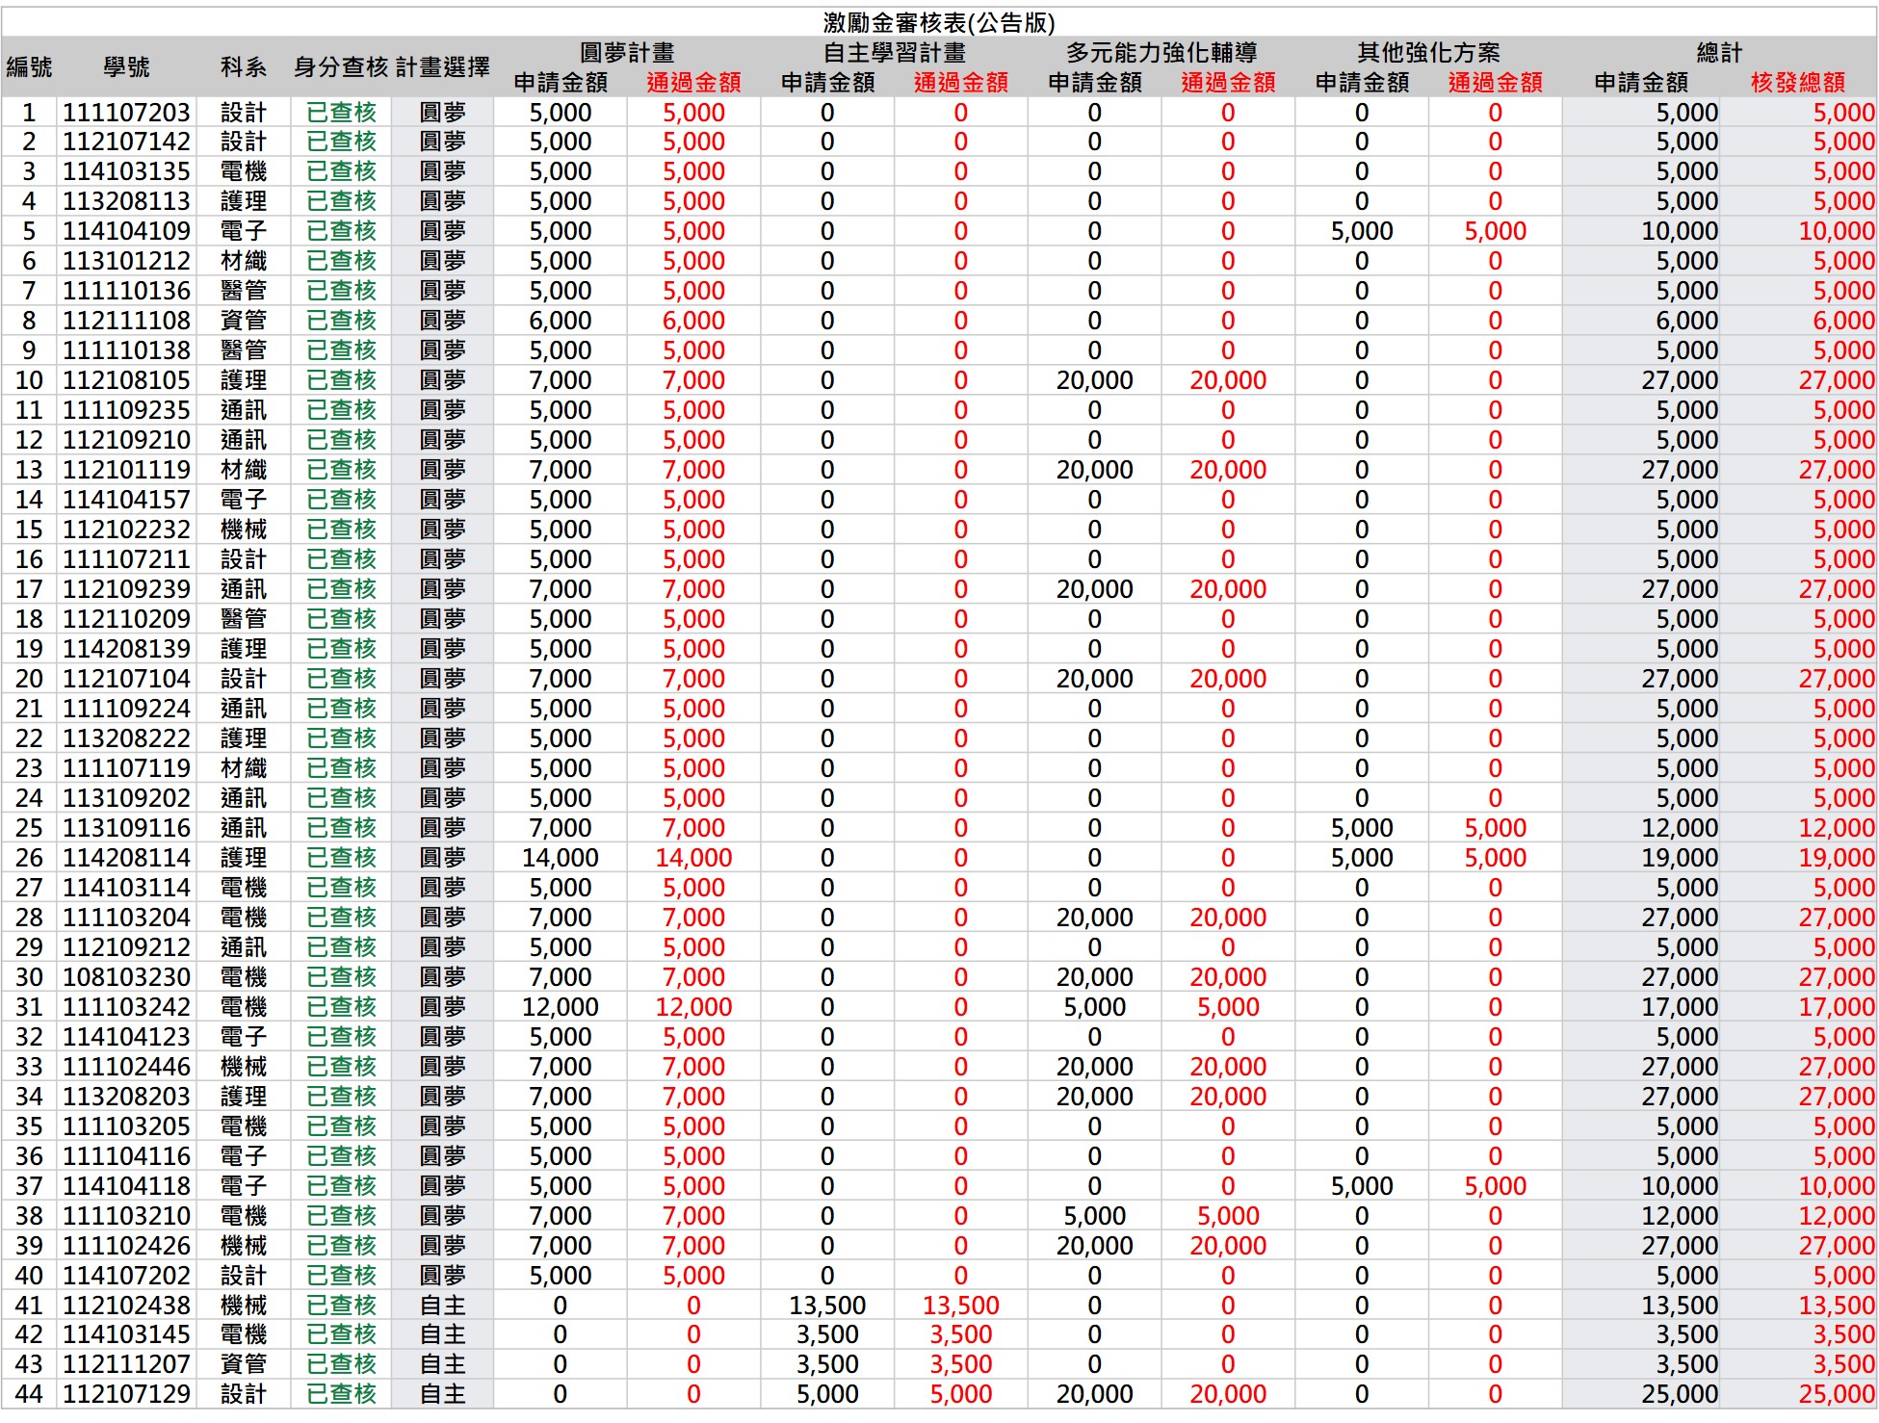This screenshot has height=1423, width=1879.
Task: Click the 科系 column header
Action: point(243,67)
